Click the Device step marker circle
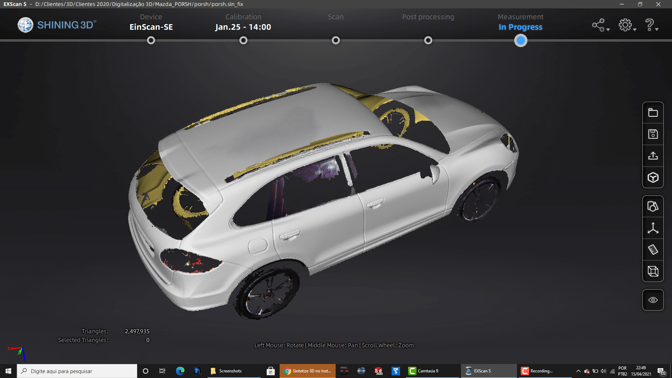This screenshot has height=378, width=672. tap(151, 41)
